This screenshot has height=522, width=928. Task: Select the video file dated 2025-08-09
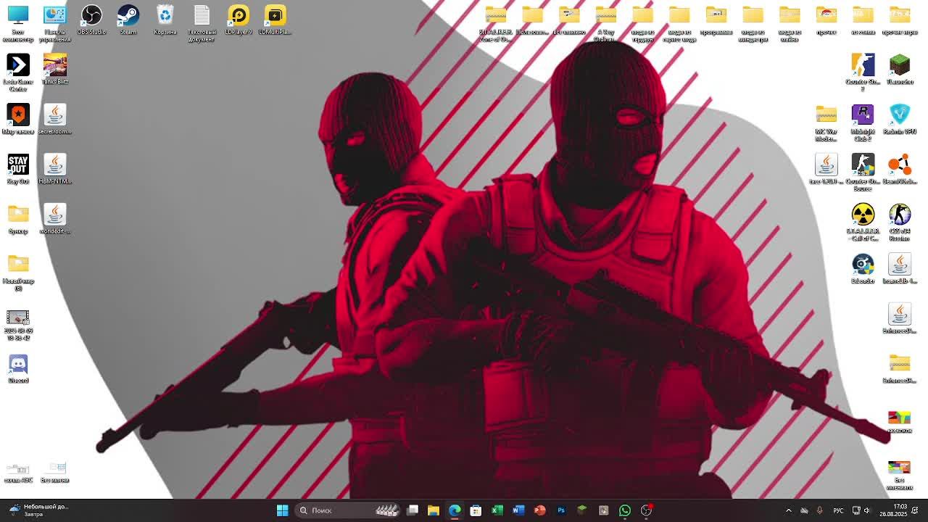[18, 326]
